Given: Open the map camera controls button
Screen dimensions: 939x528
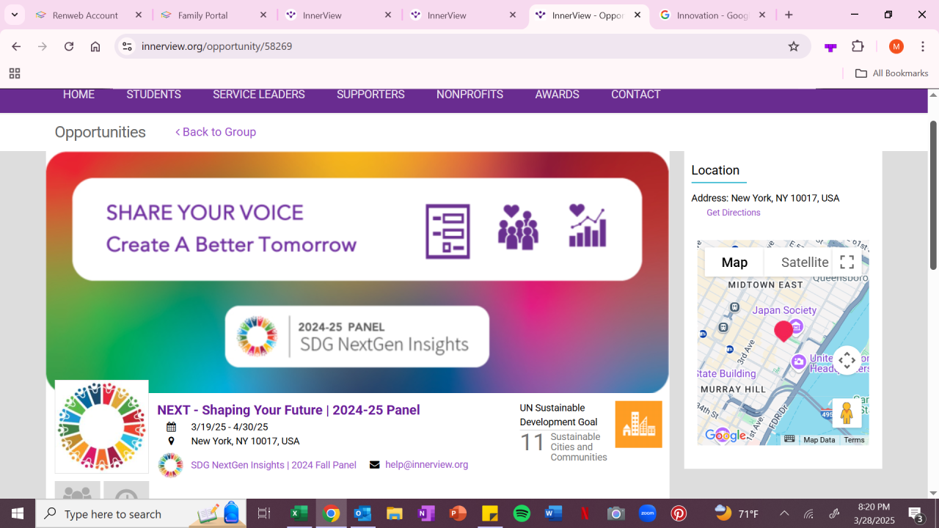Looking at the screenshot, I should pos(847,360).
